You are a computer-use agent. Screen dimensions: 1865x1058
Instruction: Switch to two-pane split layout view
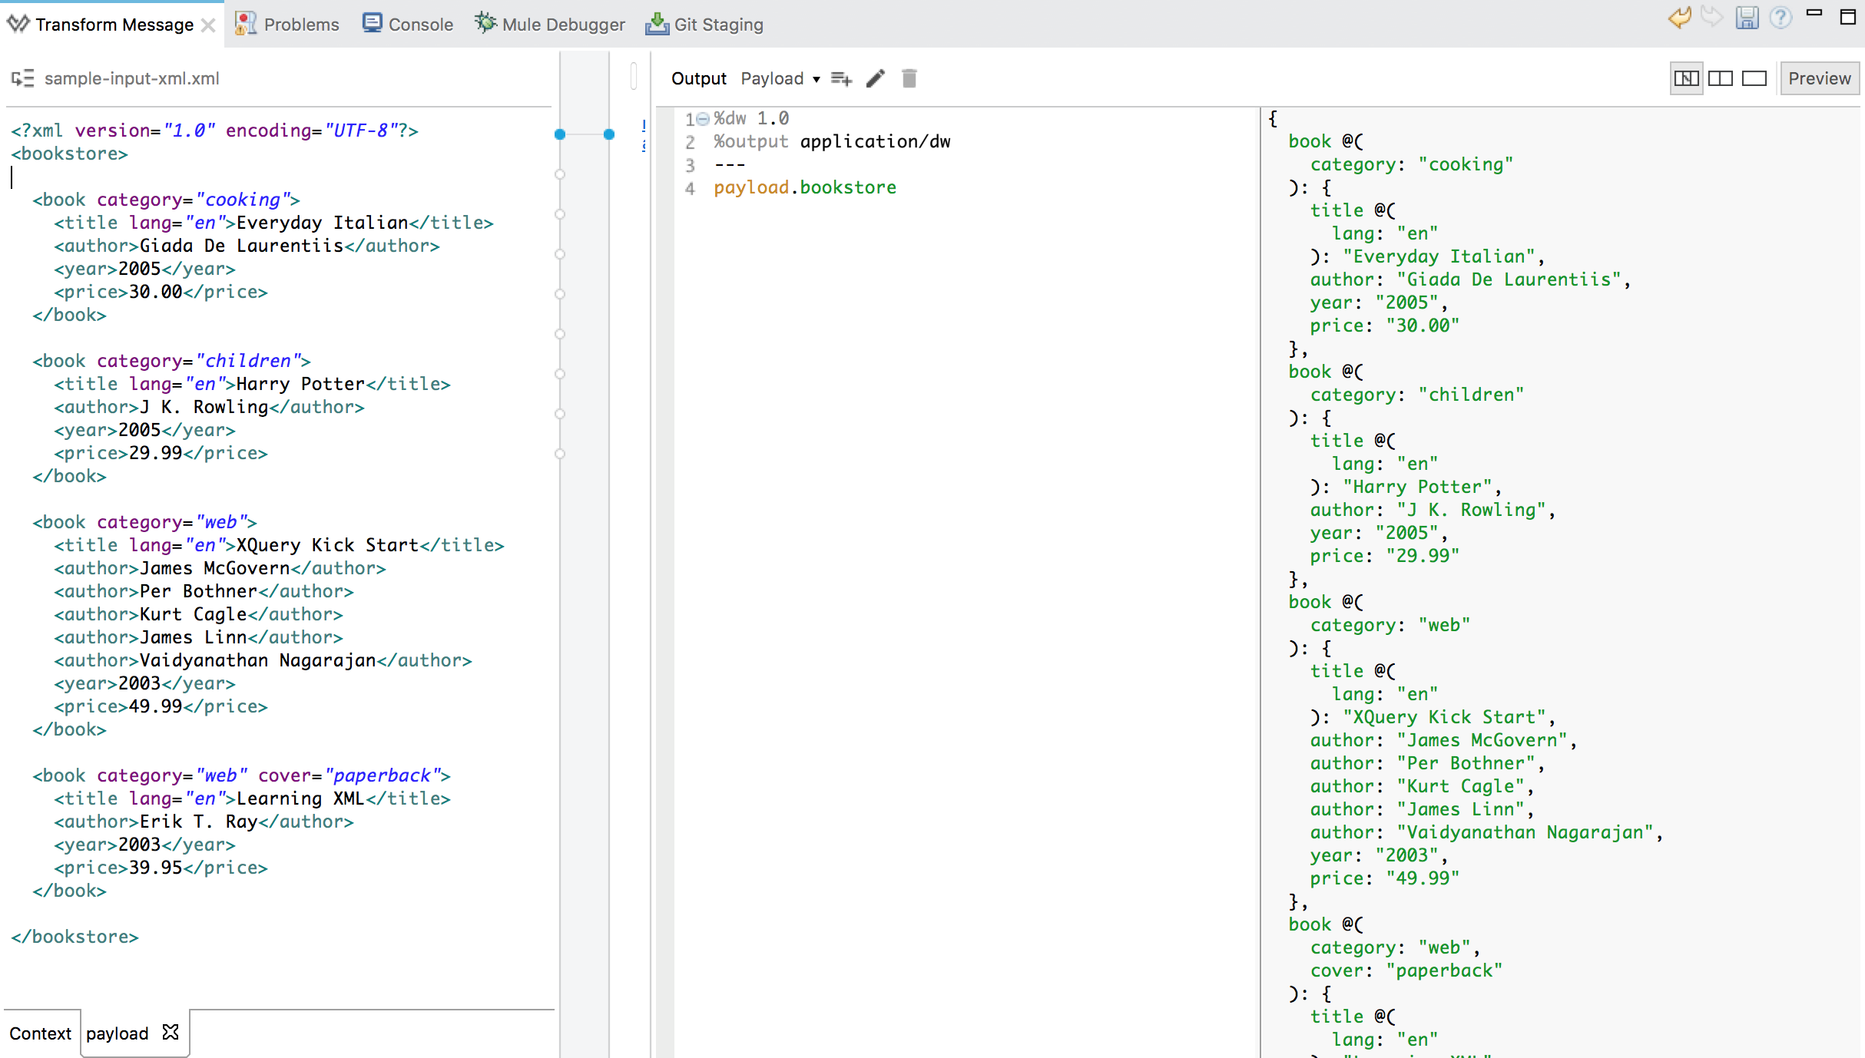pos(1720,78)
